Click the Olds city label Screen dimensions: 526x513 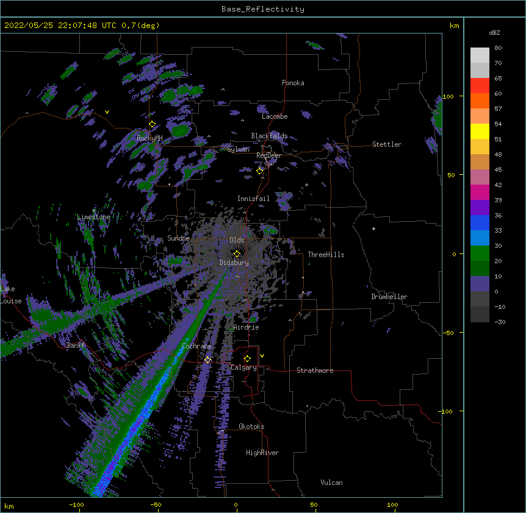coord(237,240)
